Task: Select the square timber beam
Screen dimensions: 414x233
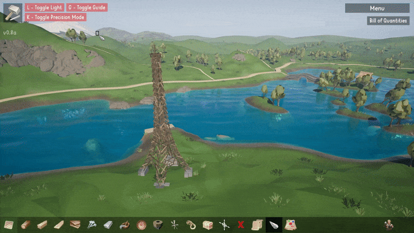Action: click(42, 225)
